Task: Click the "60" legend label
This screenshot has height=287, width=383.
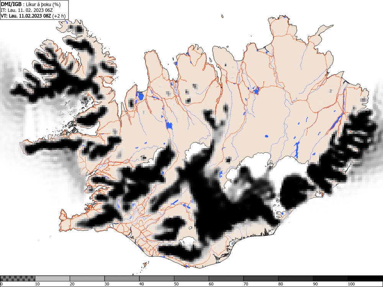Action: pos(211,284)
